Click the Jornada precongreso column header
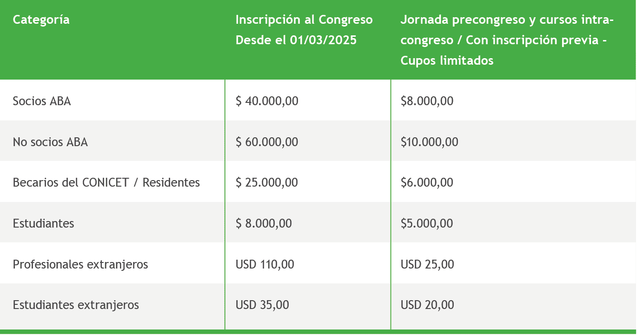The height and width of the screenshot is (336, 637). (507, 40)
